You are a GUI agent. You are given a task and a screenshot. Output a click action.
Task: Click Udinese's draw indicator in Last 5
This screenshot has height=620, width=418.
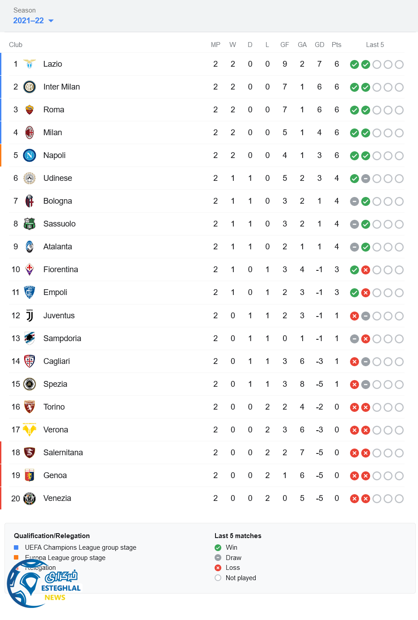[x=366, y=179]
